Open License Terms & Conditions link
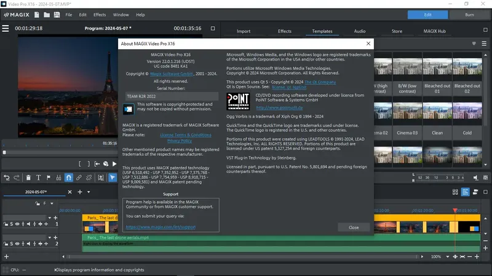Viewport: 492px width, 276px height. (x=186, y=135)
